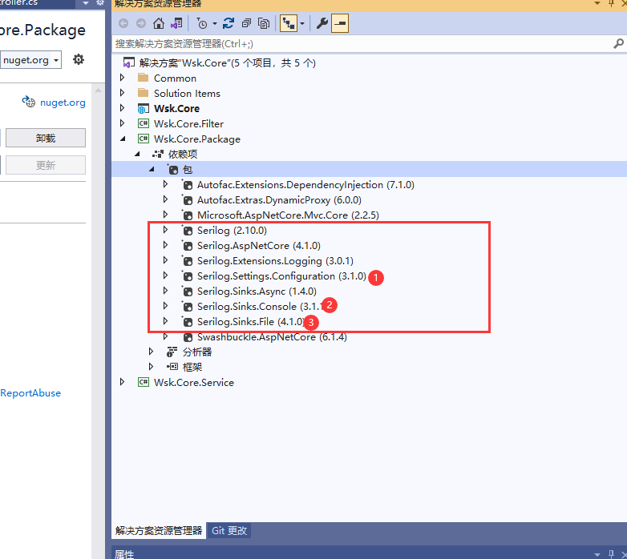
Task: Click the 包 packages node icon
Action: 172,170
